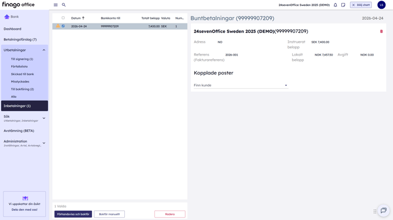Click instructed amount SEK 7,400.00
Viewport: 393px width, 220px height.
[x=320, y=42]
